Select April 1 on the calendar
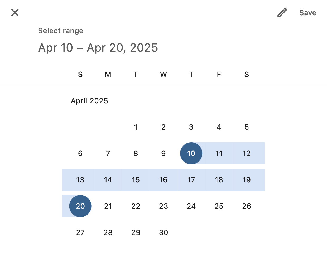Viewport: 327px width, 253px height. (136, 127)
